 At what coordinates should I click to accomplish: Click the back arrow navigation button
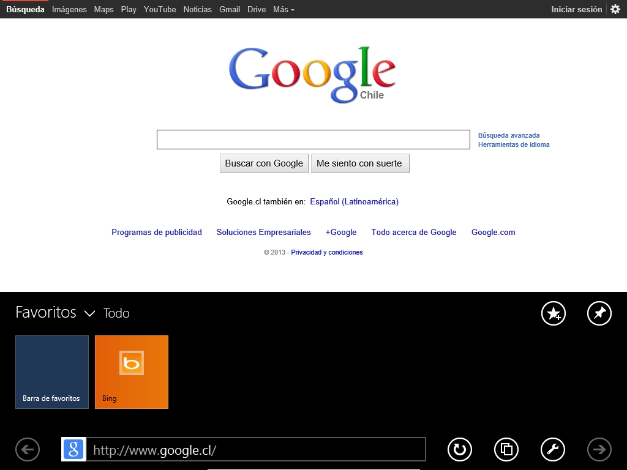click(28, 450)
